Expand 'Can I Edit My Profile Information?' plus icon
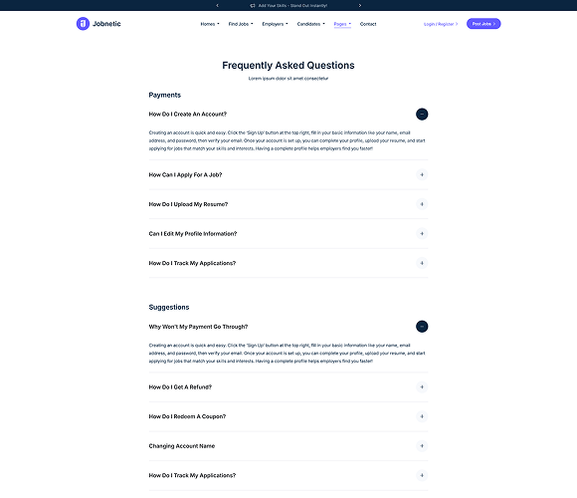 point(422,233)
